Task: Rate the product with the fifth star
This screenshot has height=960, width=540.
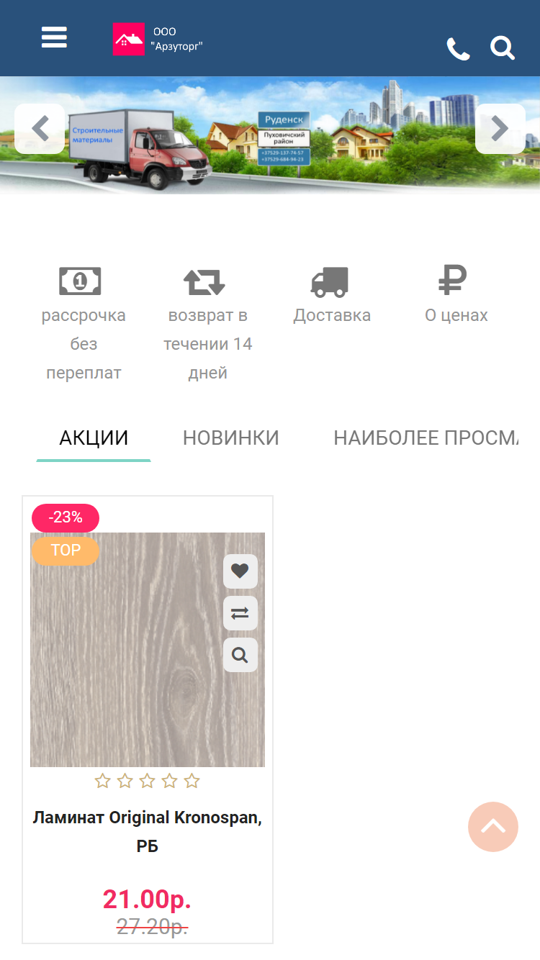Action: pos(192,781)
